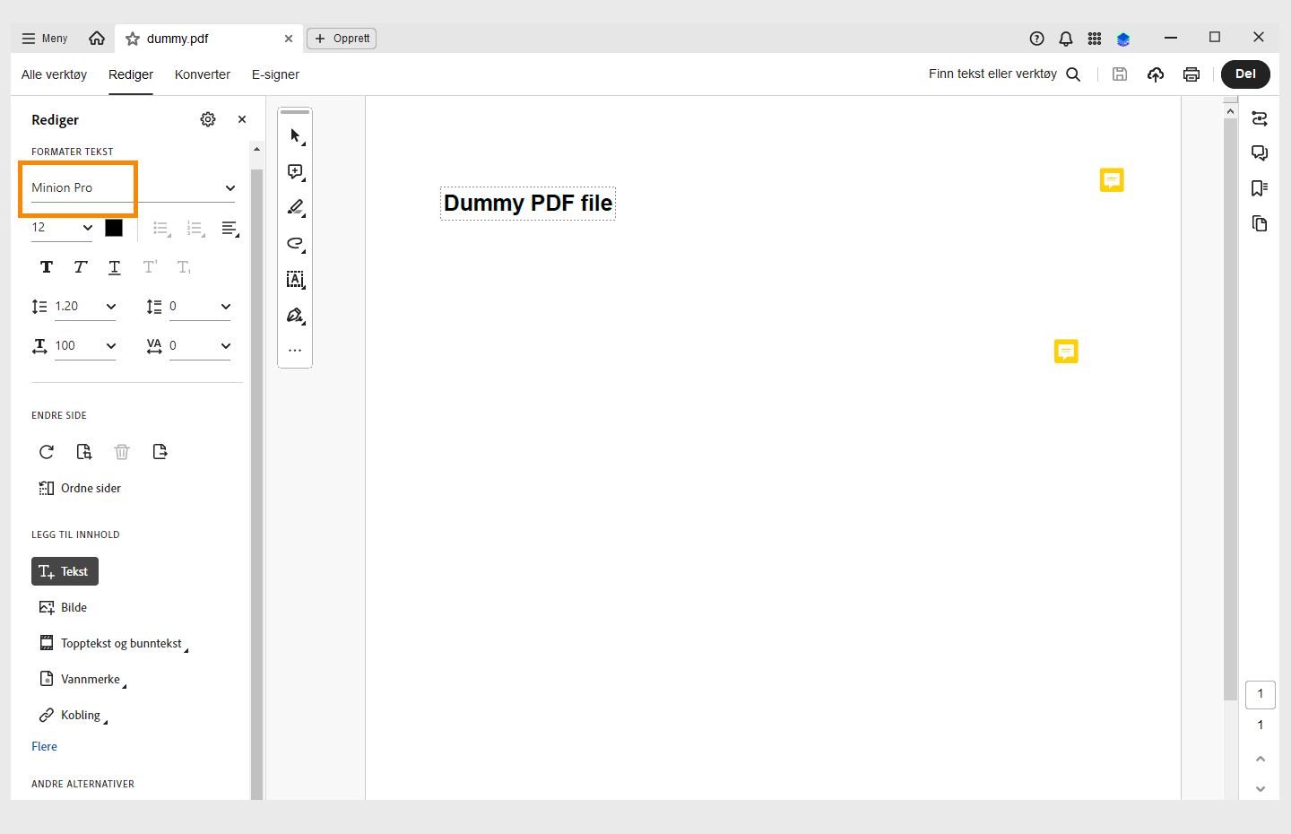
Task: Open bookmarks in the right sidebar
Action: click(1260, 188)
